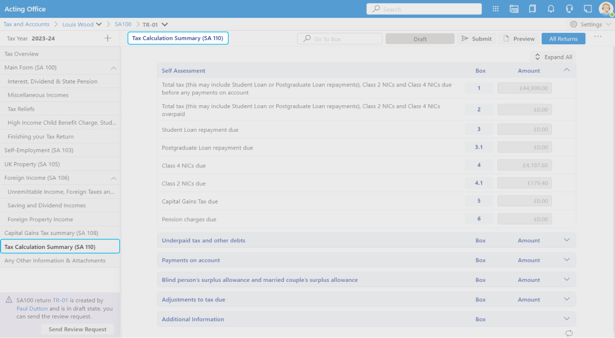Open the chat messages icon
This screenshot has width=615, height=338.
[587, 9]
